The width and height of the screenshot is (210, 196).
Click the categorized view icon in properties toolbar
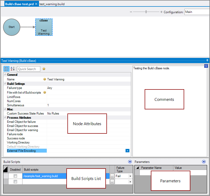click(x=6, y=69)
